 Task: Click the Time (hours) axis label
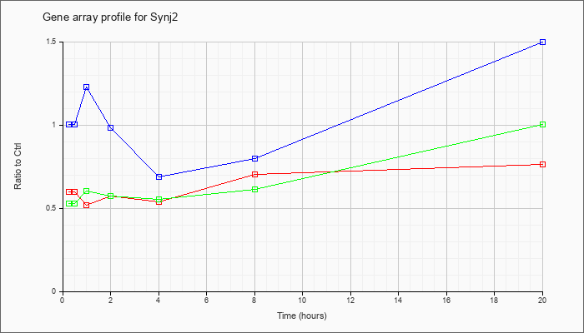[x=302, y=316]
